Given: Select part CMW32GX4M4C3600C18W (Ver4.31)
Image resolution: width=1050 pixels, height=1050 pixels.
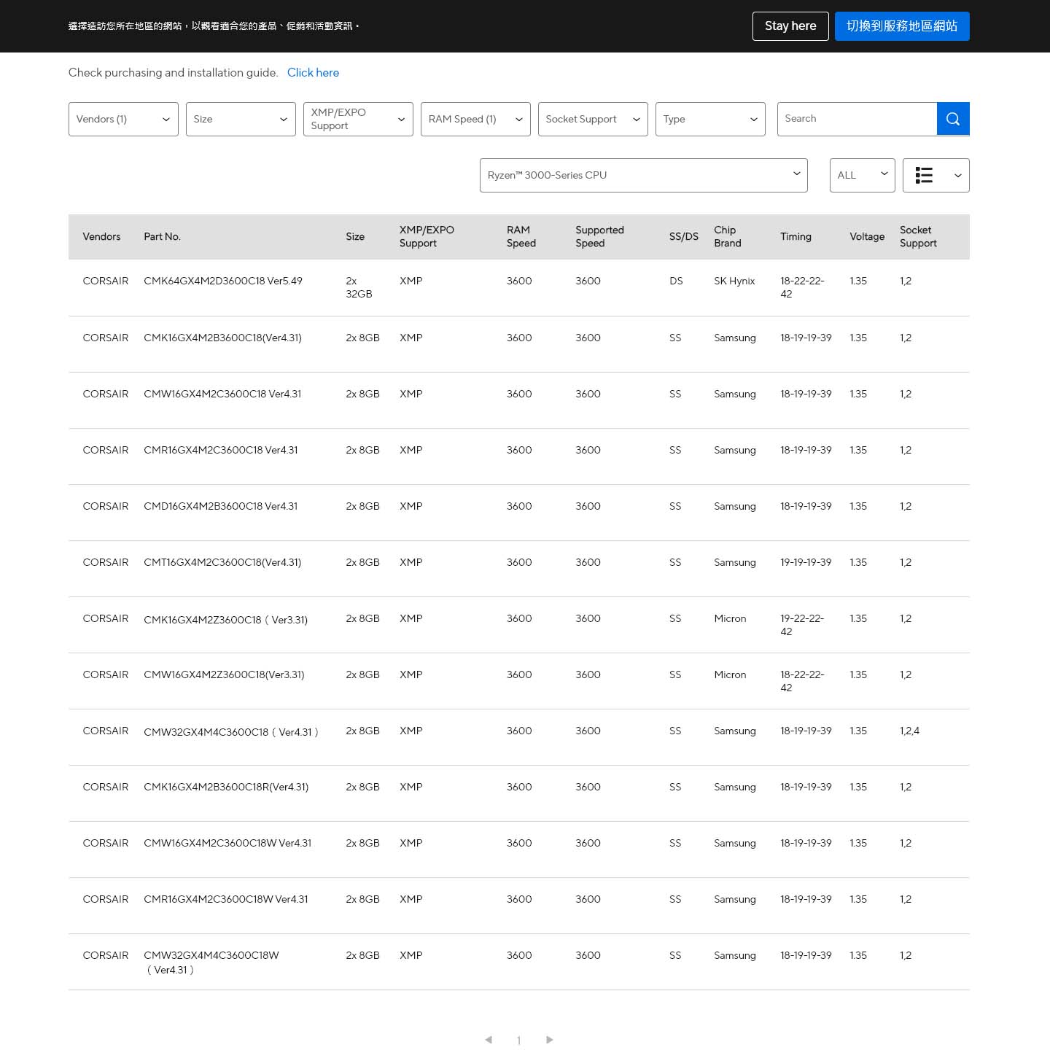Looking at the screenshot, I should (211, 962).
